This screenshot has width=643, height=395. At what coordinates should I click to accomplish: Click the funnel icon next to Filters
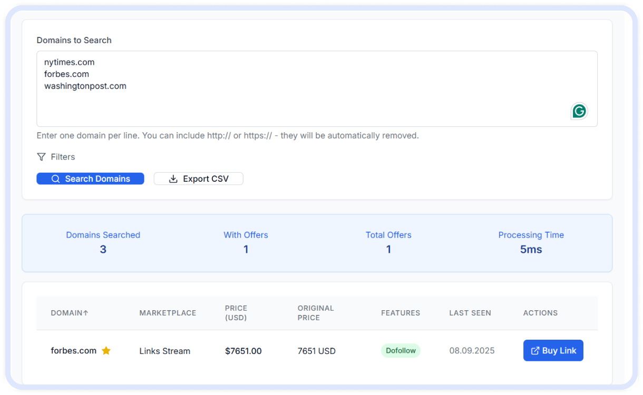(x=41, y=156)
